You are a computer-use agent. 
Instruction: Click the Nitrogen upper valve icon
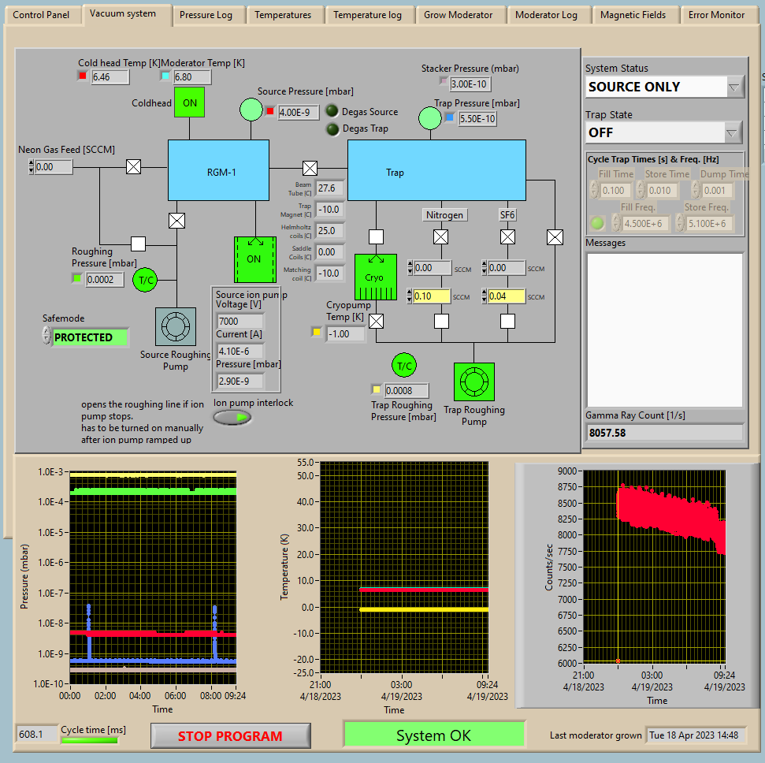coord(441,237)
